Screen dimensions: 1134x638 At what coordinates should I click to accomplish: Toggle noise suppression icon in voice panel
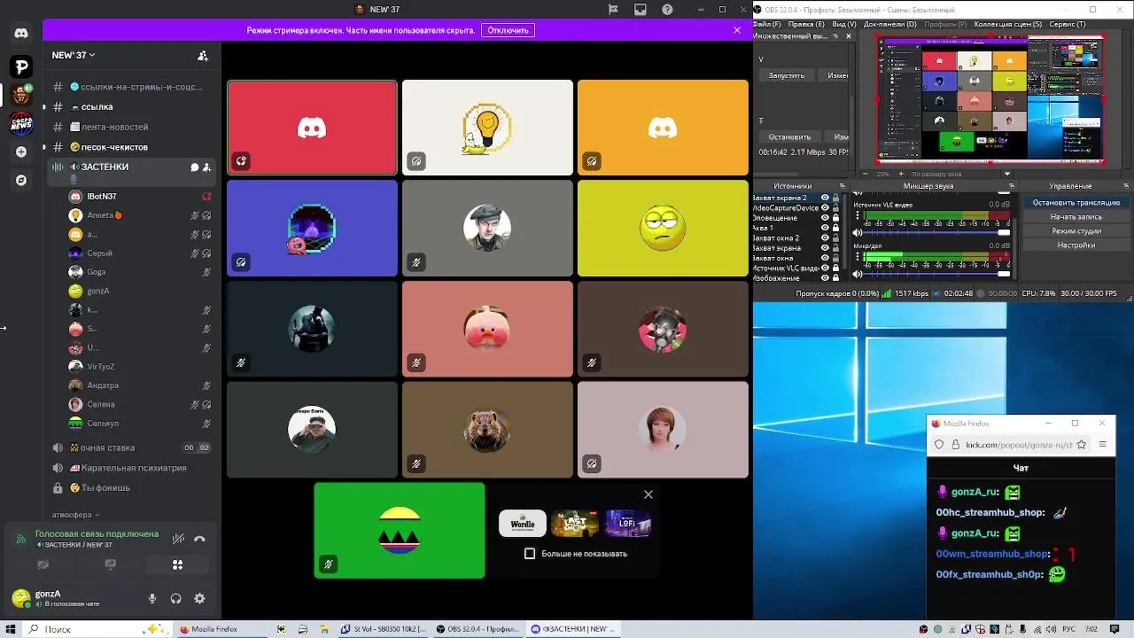pos(178,538)
